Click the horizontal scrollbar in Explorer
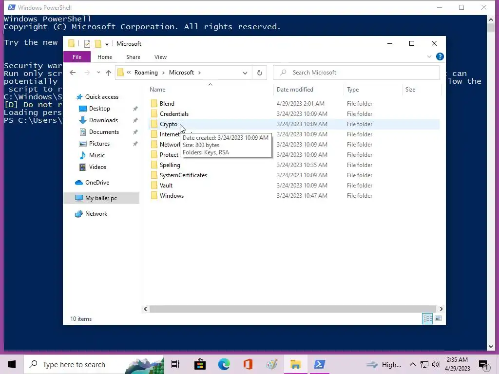 click(x=293, y=309)
